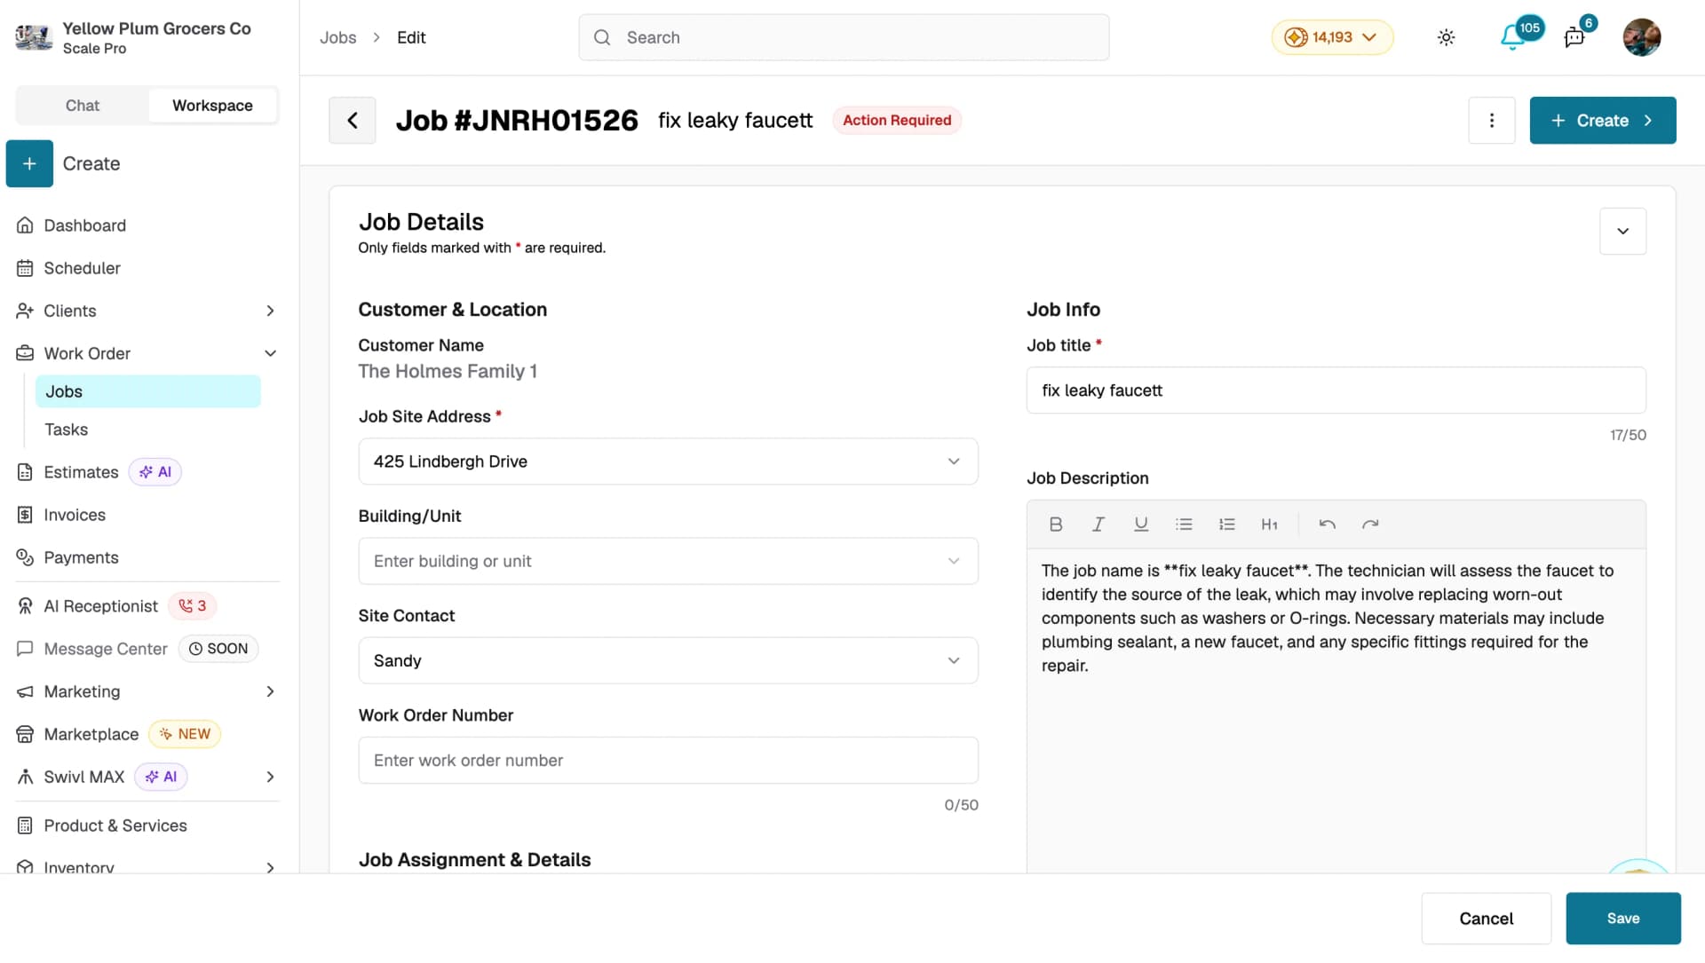Image resolution: width=1705 pixels, height=963 pixels.
Task: Collapse the Work Order submenu
Action: pyautogui.click(x=270, y=353)
